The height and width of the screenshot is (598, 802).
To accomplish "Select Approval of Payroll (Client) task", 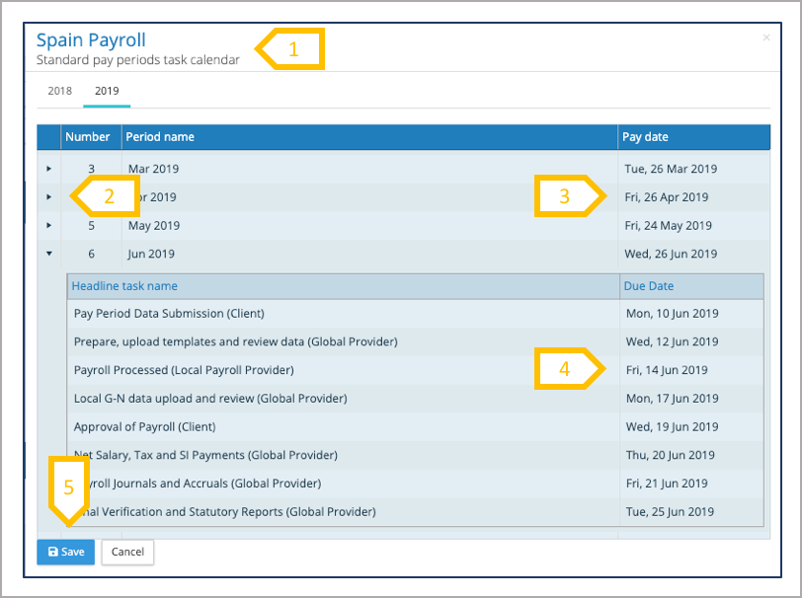I will point(144,427).
